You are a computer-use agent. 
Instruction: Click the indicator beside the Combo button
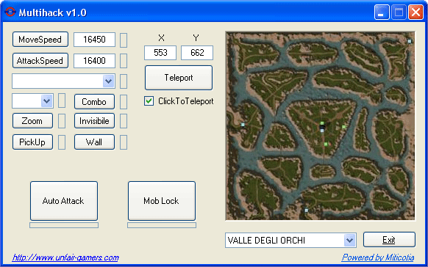pyautogui.click(x=124, y=102)
